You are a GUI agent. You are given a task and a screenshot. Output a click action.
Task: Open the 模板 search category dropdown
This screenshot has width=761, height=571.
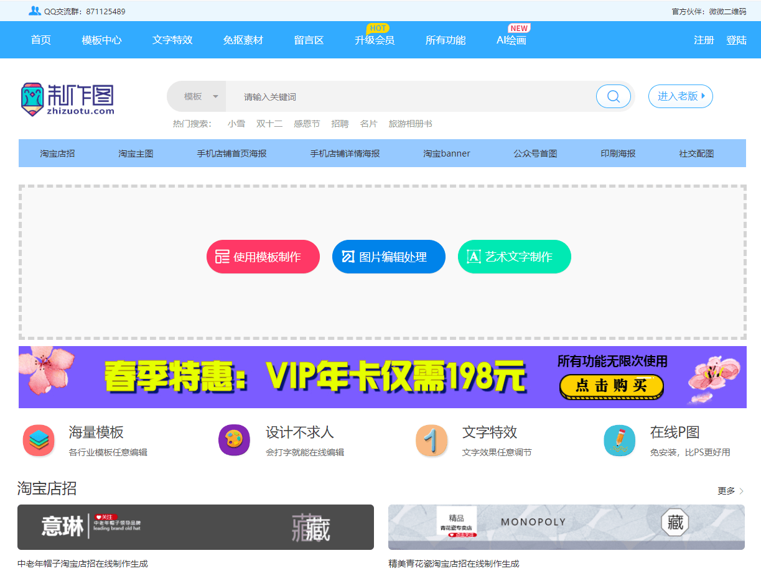(x=197, y=96)
